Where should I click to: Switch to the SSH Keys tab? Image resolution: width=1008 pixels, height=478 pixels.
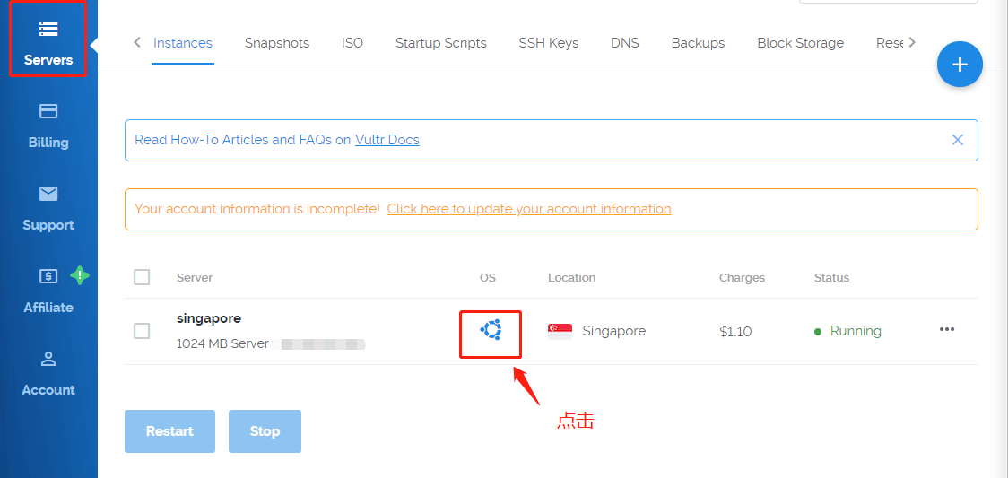(x=548, y=43)
